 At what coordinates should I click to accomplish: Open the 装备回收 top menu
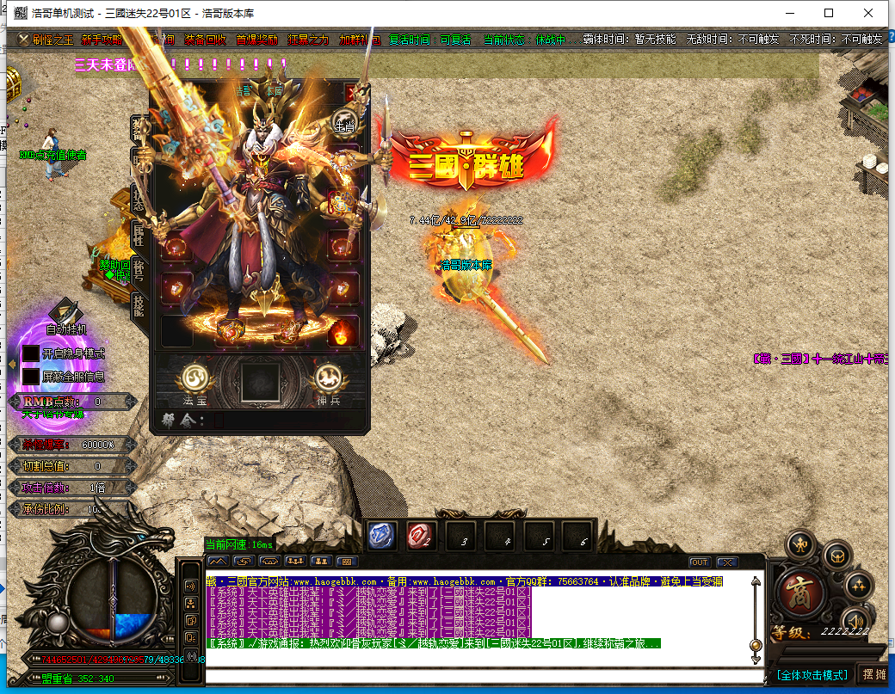click(x=205, y=40)
